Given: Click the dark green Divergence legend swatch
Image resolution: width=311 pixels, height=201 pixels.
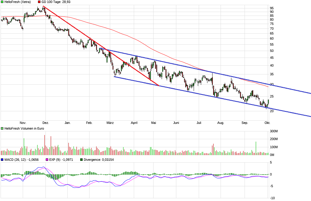Looking at the screenshot, I should [81, 160].
